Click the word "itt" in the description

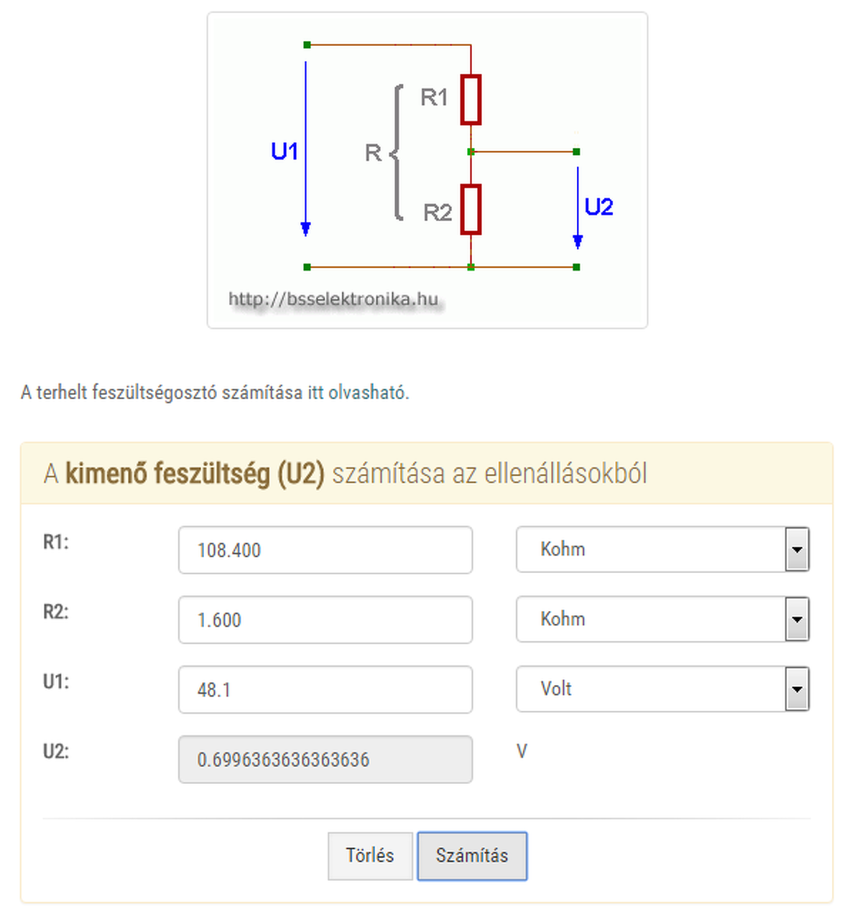pos(315,393)
